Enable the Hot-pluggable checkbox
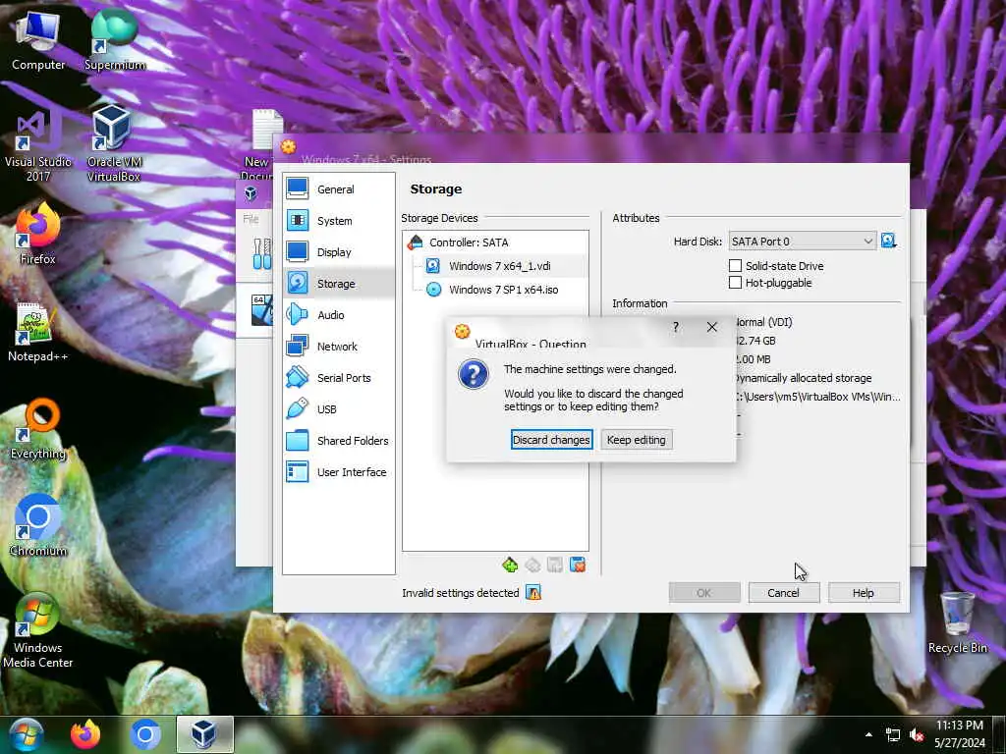 pyautogui.click(x=735, y=283)
